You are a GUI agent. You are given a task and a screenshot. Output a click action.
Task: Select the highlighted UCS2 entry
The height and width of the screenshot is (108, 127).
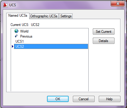pyautogui.click(x=51, y=47)
